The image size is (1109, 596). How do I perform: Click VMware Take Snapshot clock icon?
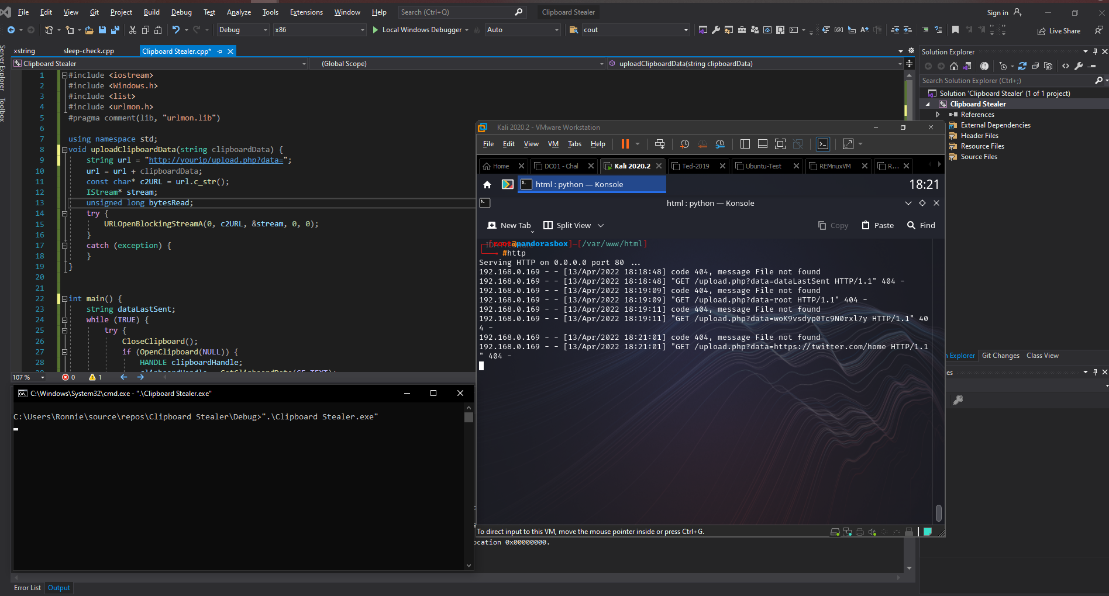tap(684, 144)
